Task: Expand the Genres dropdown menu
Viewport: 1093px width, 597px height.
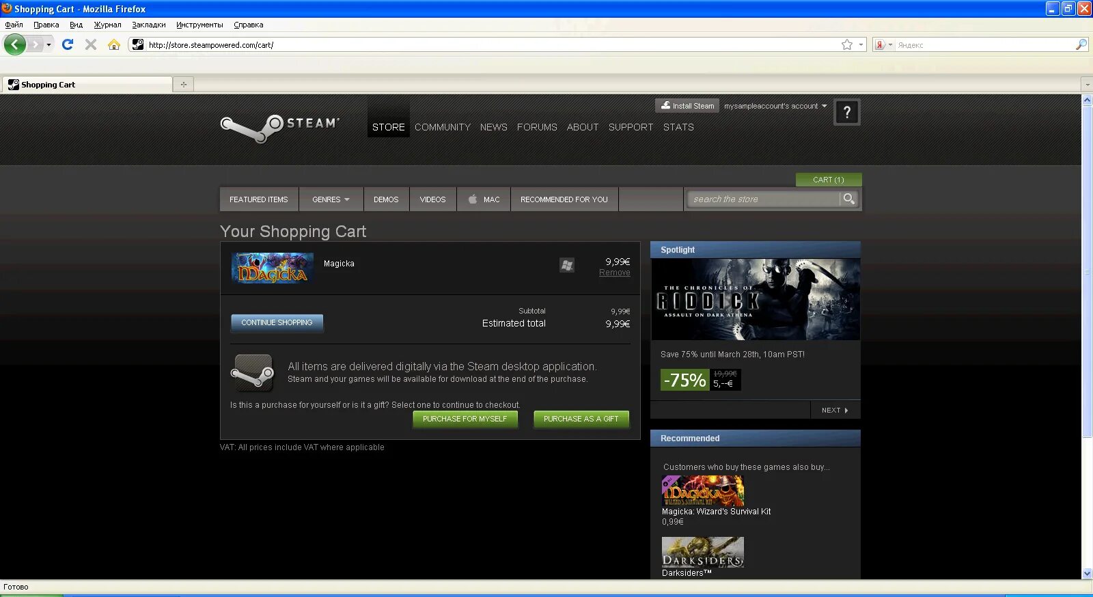Action: pos(331,199)
